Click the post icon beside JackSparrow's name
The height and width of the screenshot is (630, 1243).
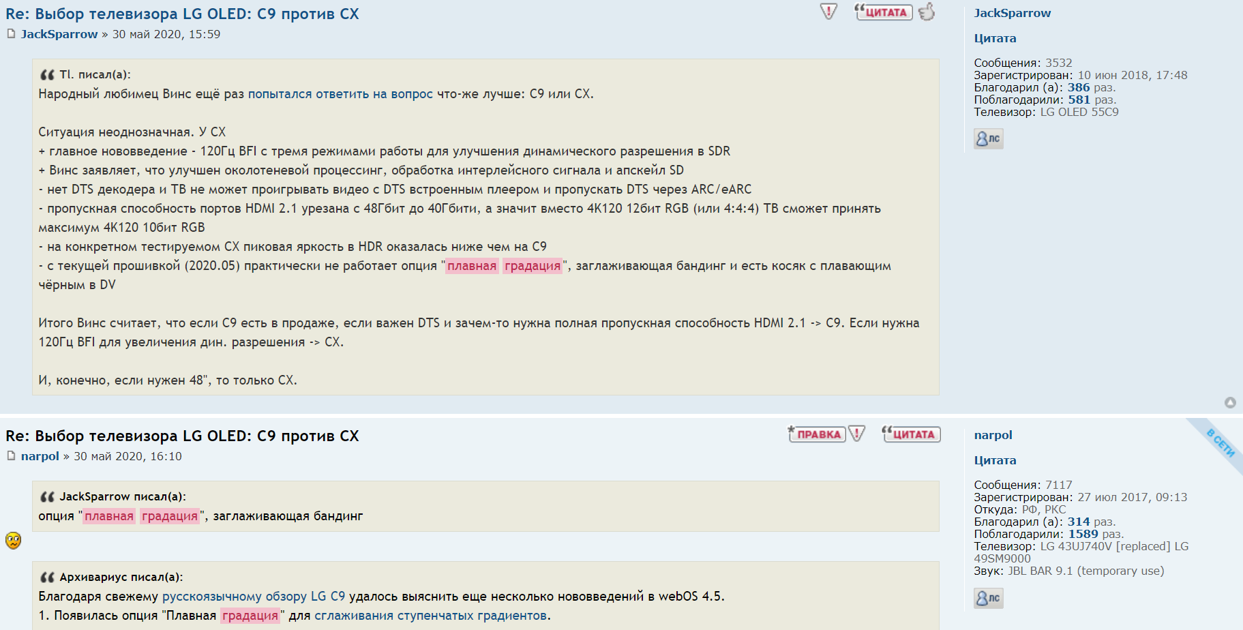(11, 33)
